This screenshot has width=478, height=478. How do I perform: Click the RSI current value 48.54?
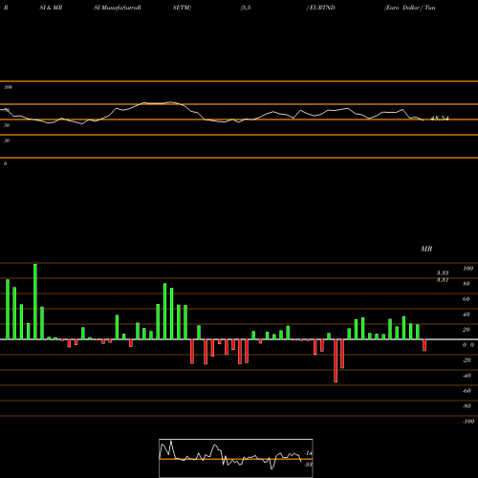[440, 119]
